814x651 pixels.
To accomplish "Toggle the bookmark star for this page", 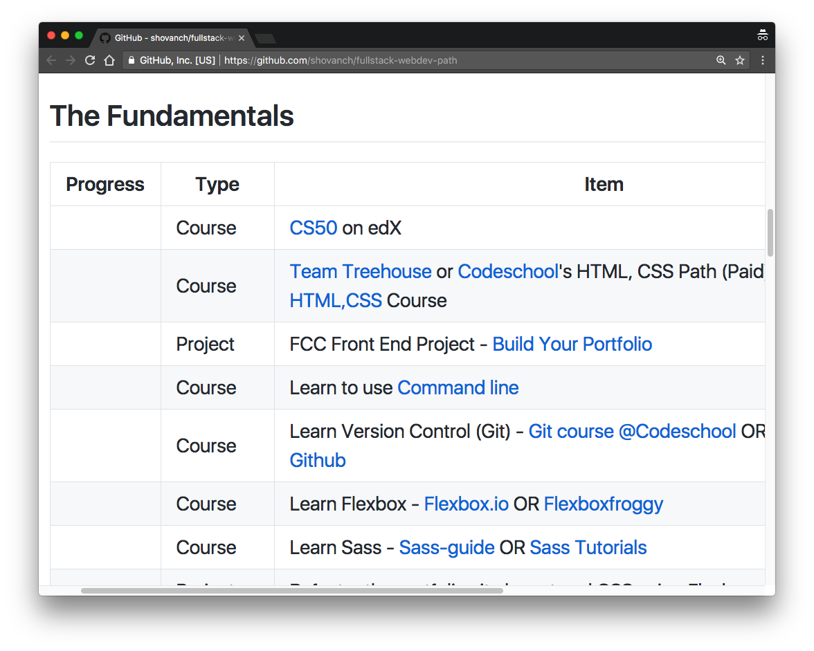I will coord(740,60).
